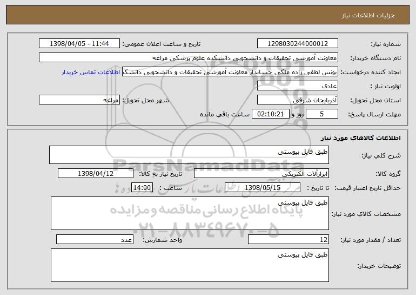Click the واحد شمارش field showing عدد
This screenshot has width=416, height=295.
[x=95, y=239]
